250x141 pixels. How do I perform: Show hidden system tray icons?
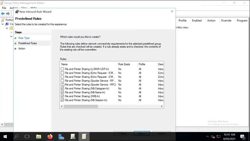[207, 137]
